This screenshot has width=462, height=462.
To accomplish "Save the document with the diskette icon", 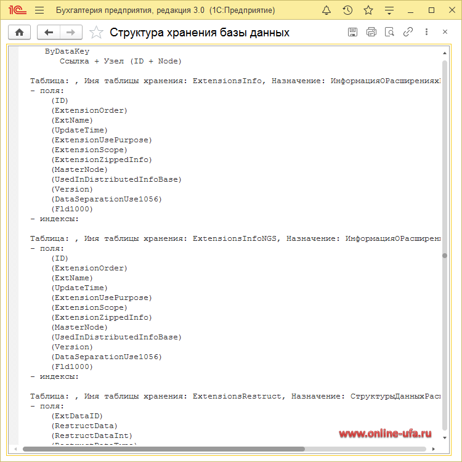I will [352, 32].
